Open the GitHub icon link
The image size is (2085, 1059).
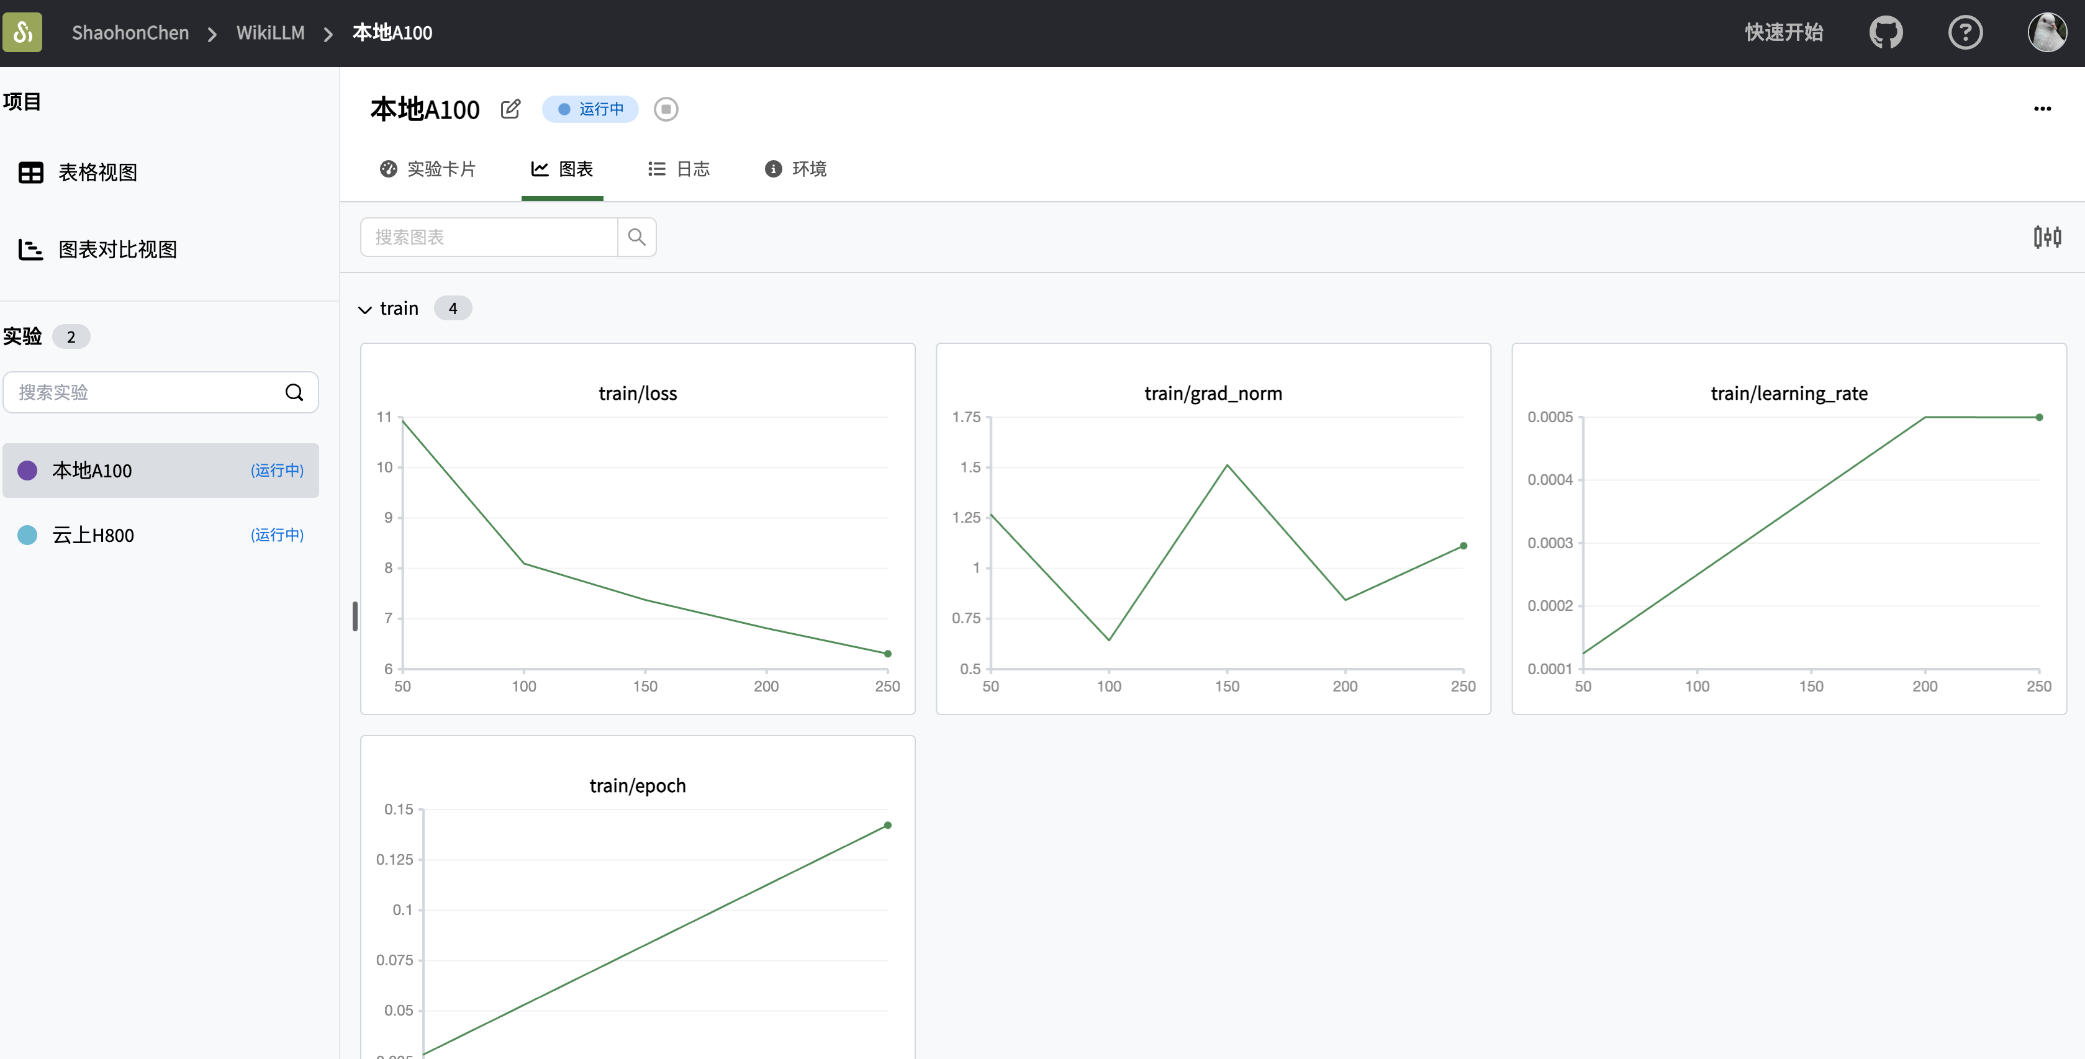(x=1885, y=32)
